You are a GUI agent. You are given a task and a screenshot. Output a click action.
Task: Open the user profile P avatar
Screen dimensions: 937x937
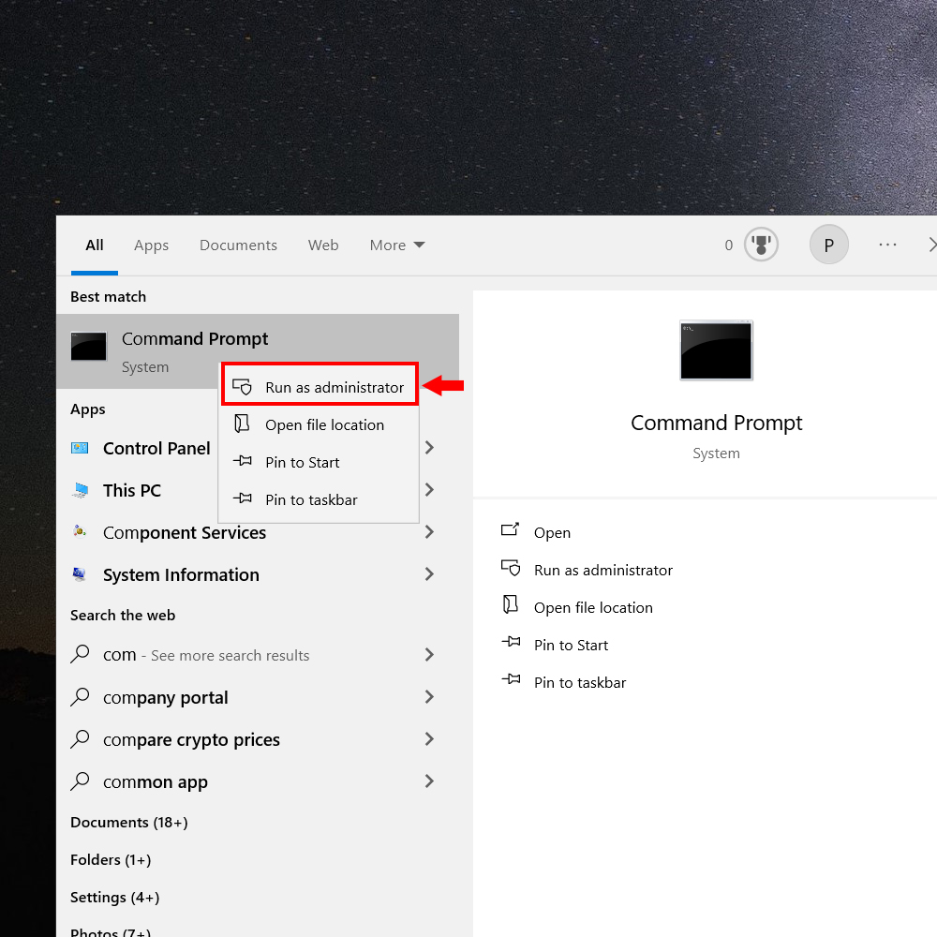pos(828,245)
